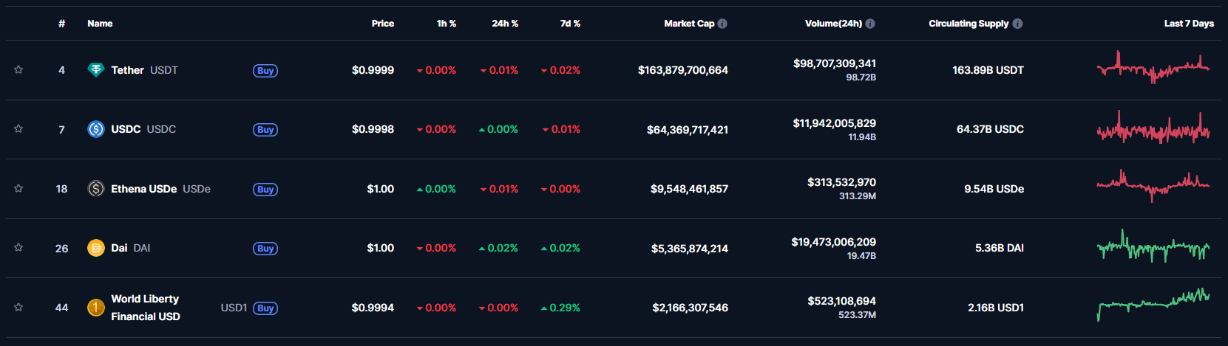
Task: Open Volume(24h) info tooltip icon
Action: [x=870, y=24]
